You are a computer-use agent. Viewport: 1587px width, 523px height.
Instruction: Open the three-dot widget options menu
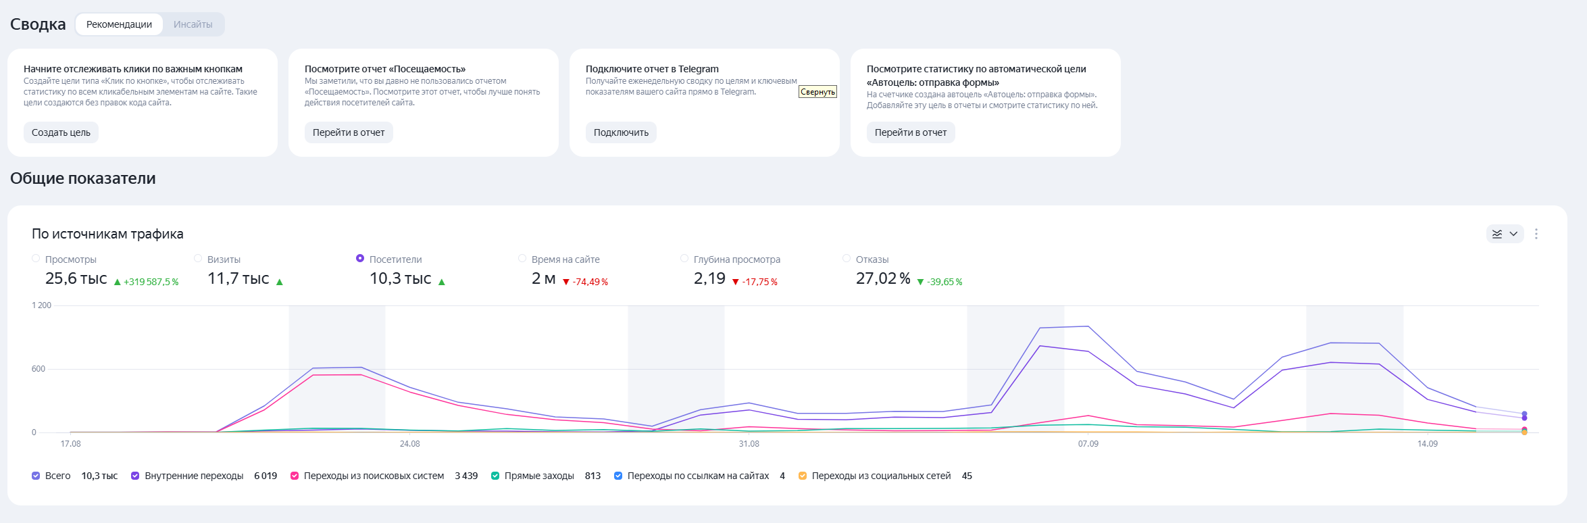(x=1536, y=234)
